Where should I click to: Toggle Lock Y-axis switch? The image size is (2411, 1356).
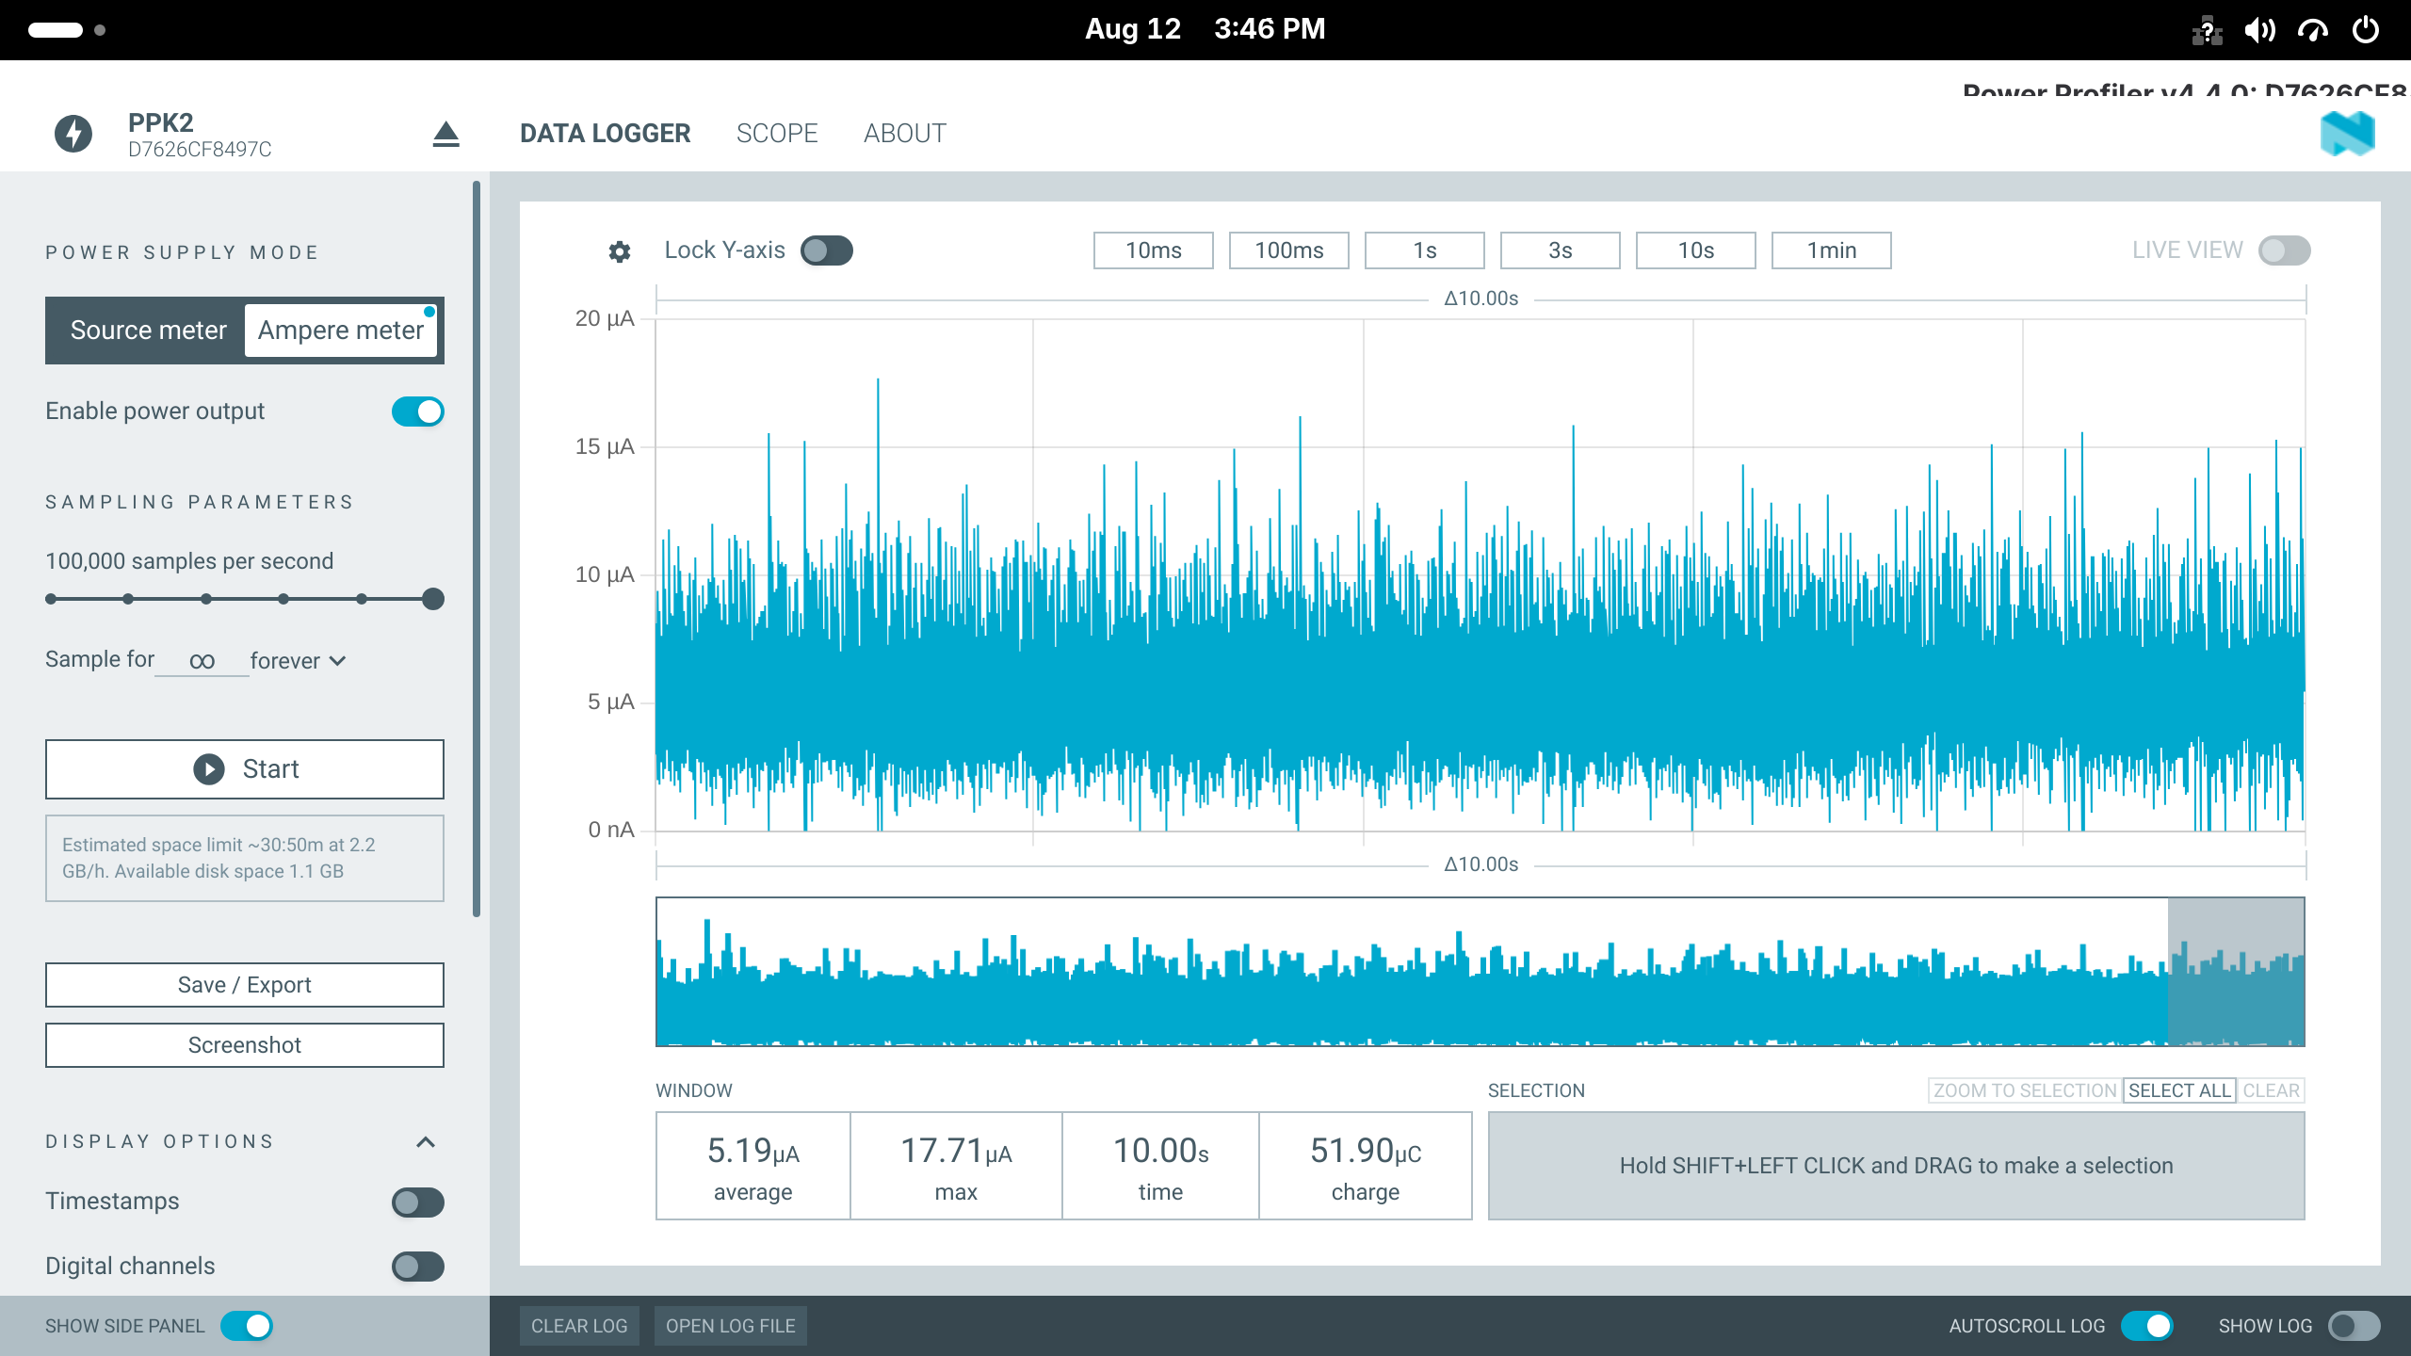827,250
